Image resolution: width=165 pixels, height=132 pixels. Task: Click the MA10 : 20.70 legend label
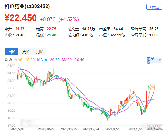pyautogui.click(x=48, y=60)
